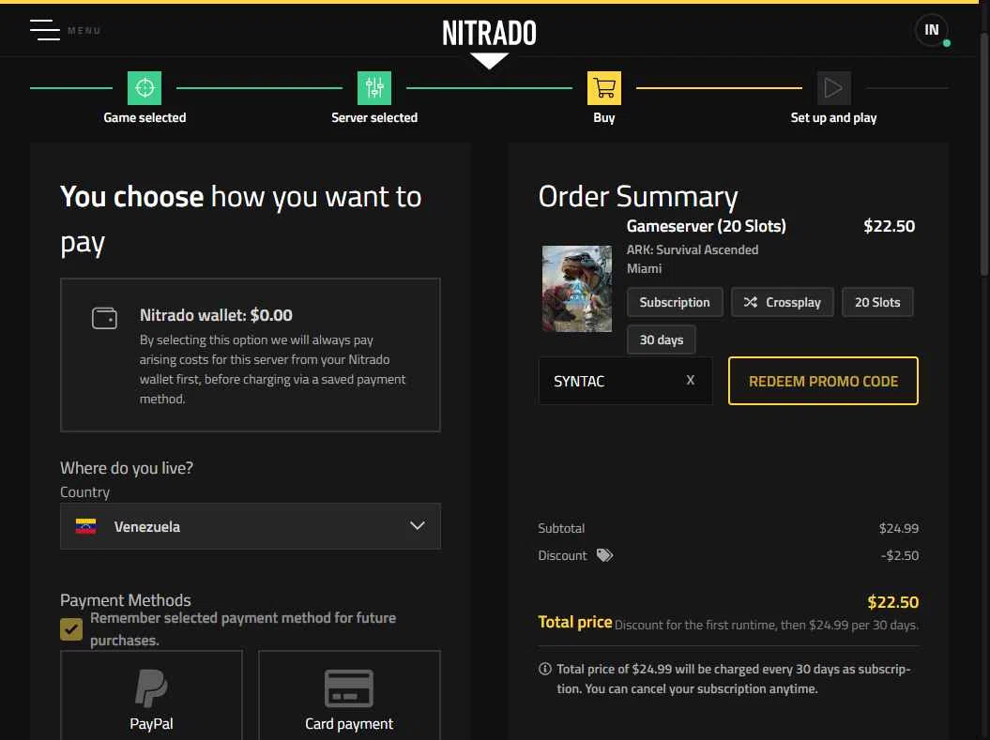Click the Nitrado wallet icon
Screen dimensions: 990x740
click(104, 318)
